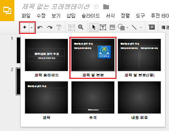Open the move-to-folder icon
The height and width of the screenshot is (131, 169).
point(106,7)
